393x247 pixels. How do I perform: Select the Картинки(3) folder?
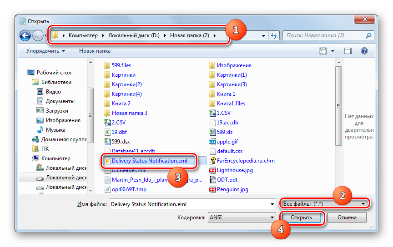[228, 84]
